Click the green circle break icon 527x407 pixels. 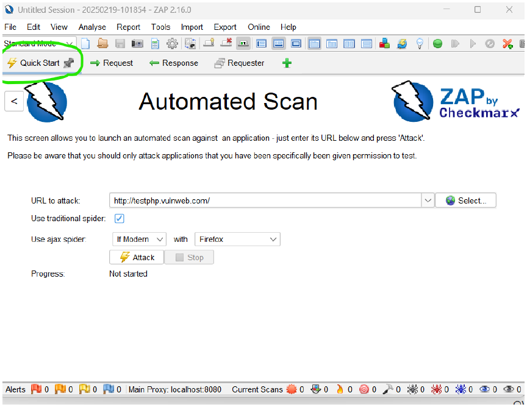pyautogui.click(x=437, y=44)
